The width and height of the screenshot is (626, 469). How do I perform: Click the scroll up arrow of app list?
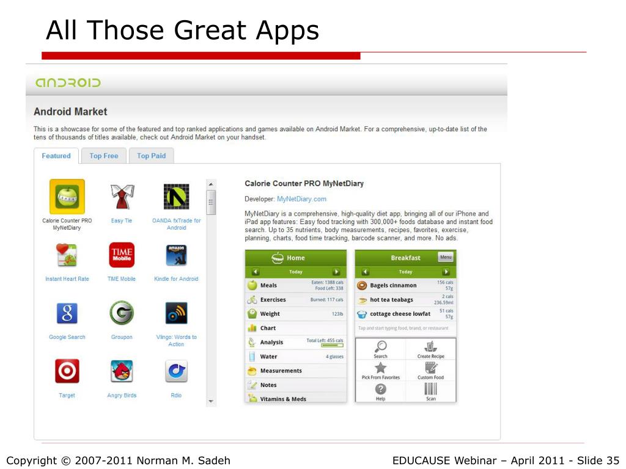point(211,184)
